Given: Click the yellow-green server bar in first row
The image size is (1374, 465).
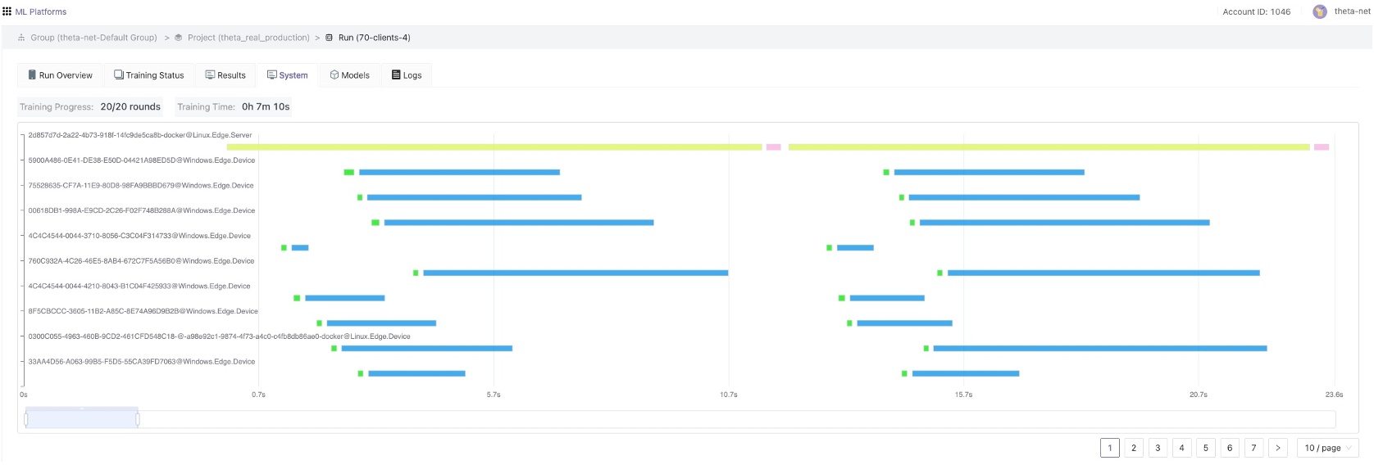Looking at the screenshot, I should click(x=494, y=147).
